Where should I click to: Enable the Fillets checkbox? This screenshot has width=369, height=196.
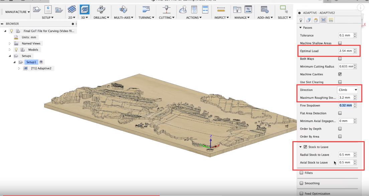tap(301, 173)
